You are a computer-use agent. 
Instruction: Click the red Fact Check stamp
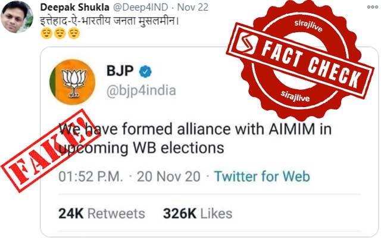pos(300,61)
